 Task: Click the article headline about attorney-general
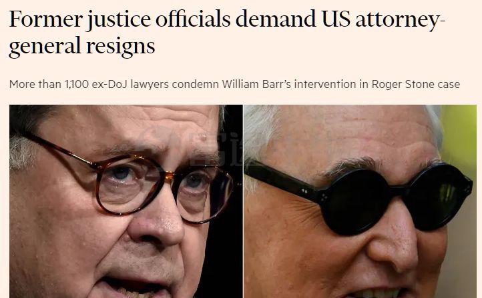(227, 33)
